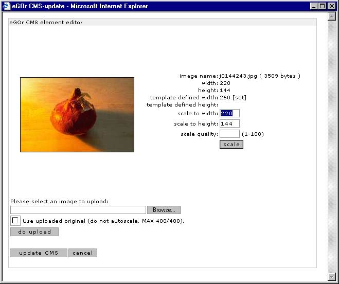Enable the Use uploaded original checkbox
This screenshot has width=339, height=284.
(15, 221)
